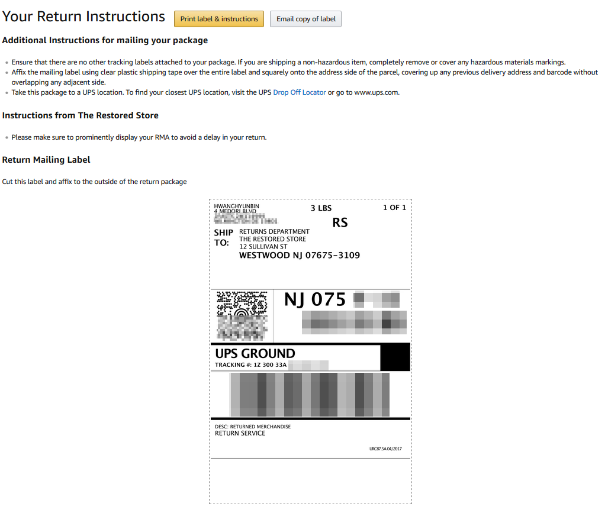Select the RMA display instruction text

[x=139, y=137]
